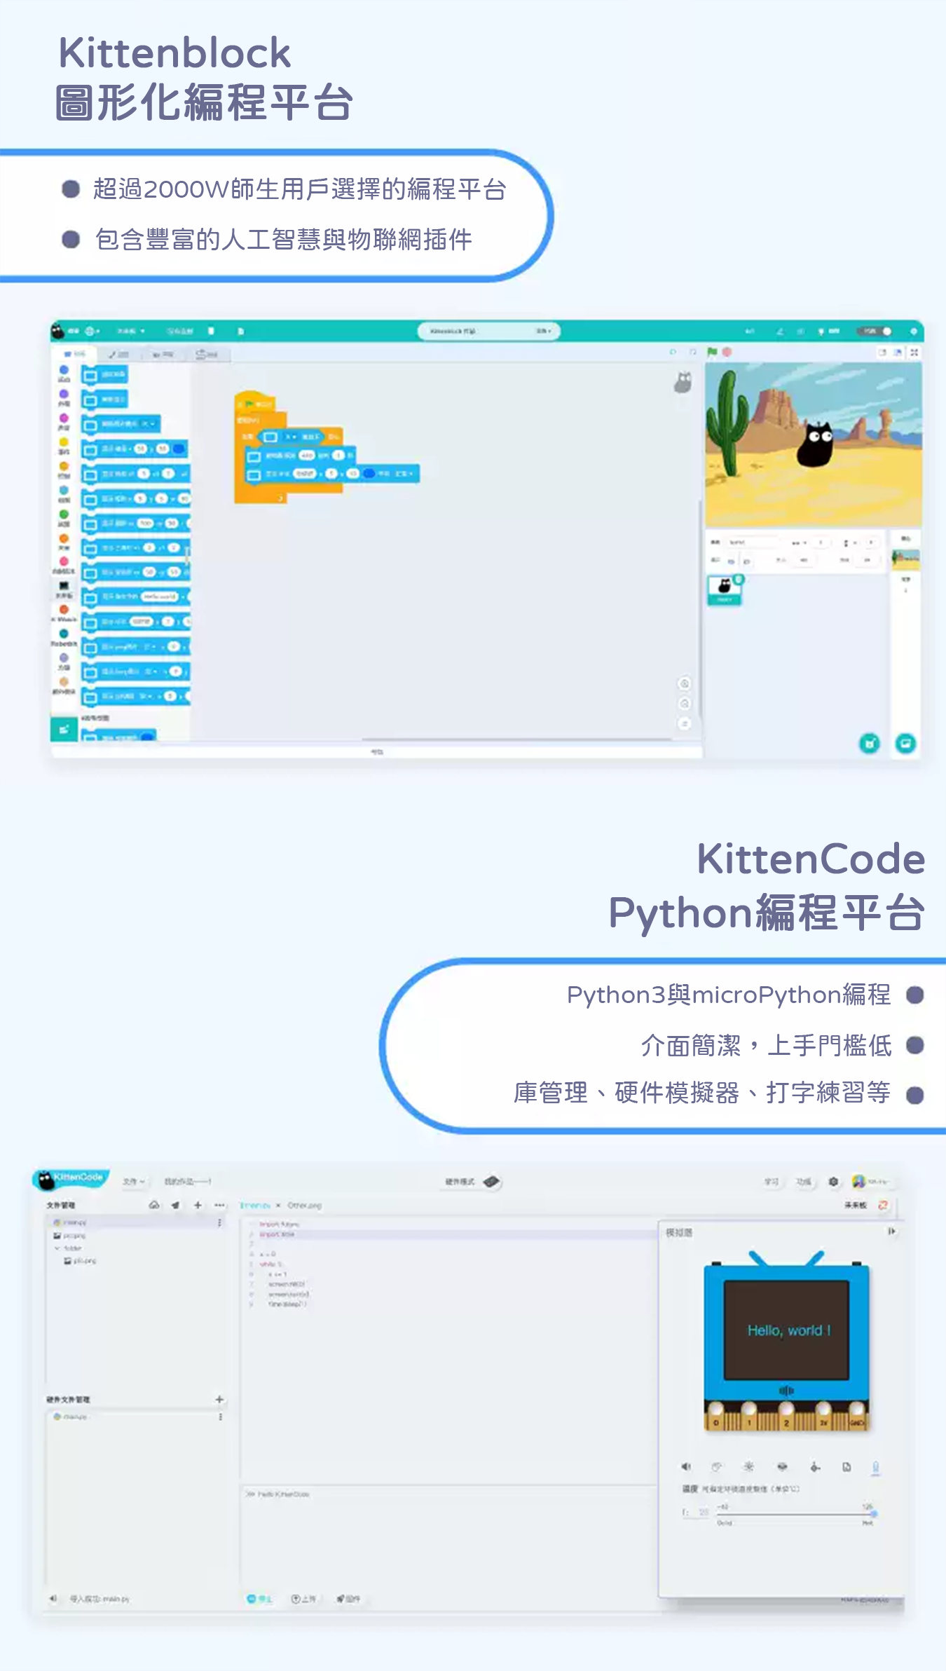Select the temperature thermometer icon in simulator

point(875,1467)
